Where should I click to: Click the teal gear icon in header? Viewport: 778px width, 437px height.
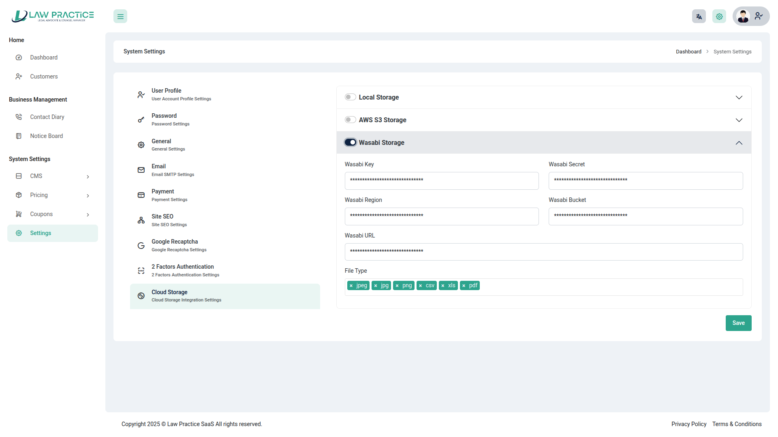click(x=719, y=17)
